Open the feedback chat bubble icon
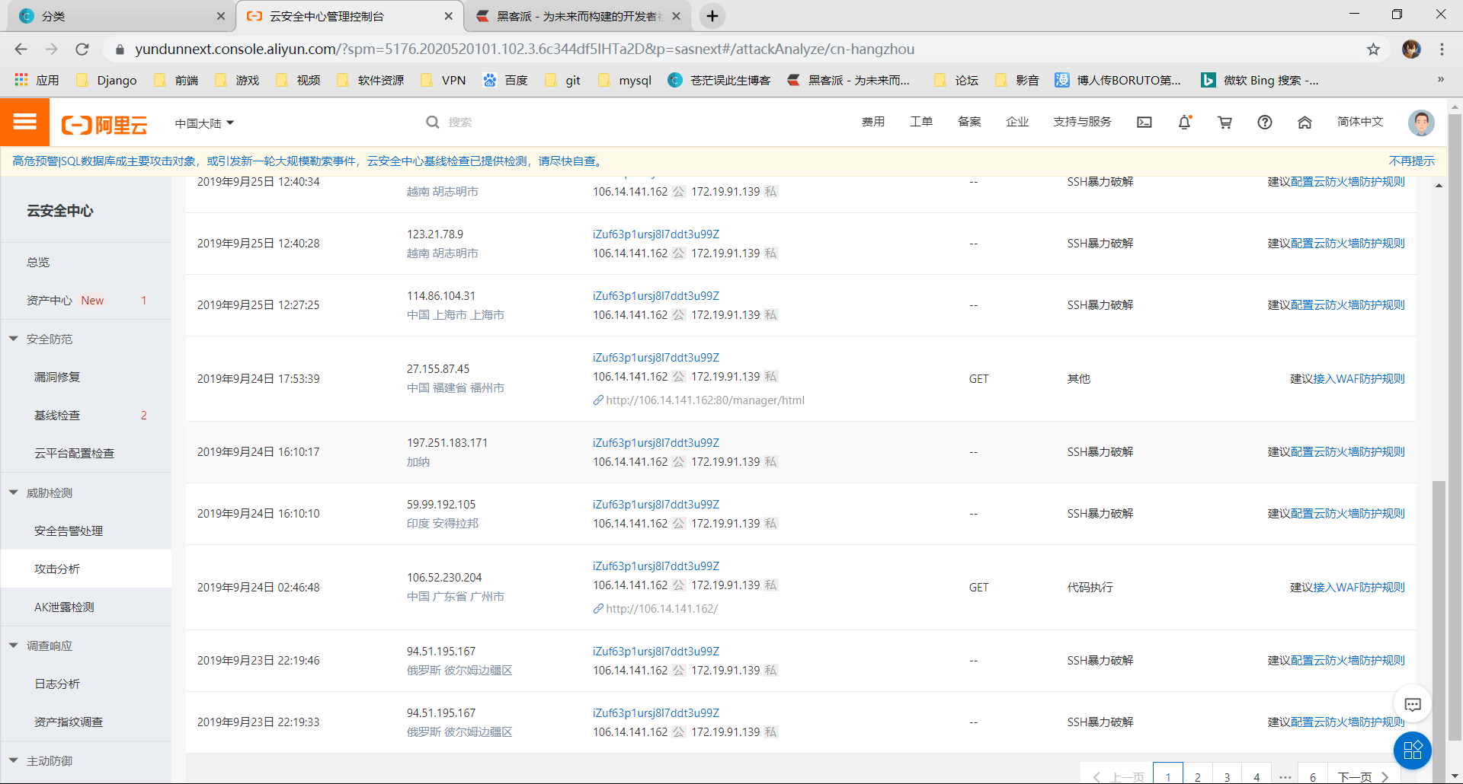Screen dimensions: 1463x784 coord(1412,705)
